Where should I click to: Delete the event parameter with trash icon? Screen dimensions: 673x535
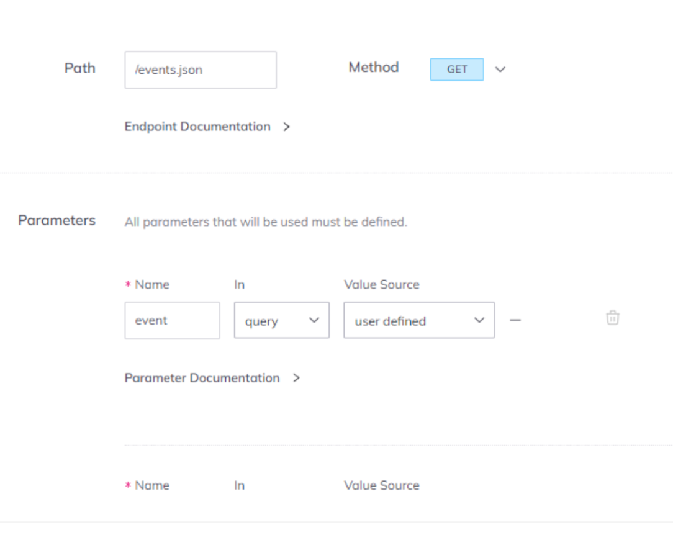click(x=613, y=318)
